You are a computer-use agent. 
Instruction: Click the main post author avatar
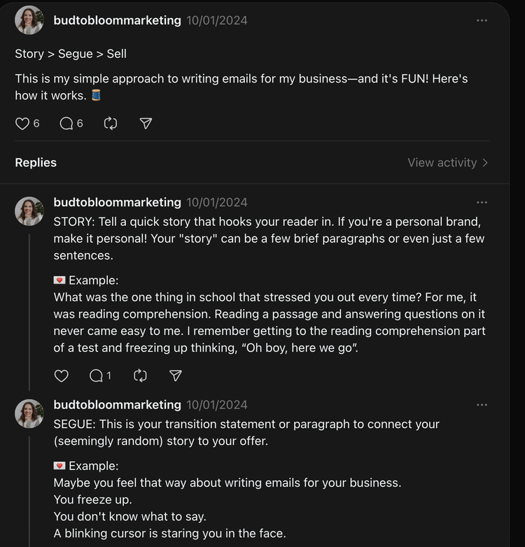[29, 21]
